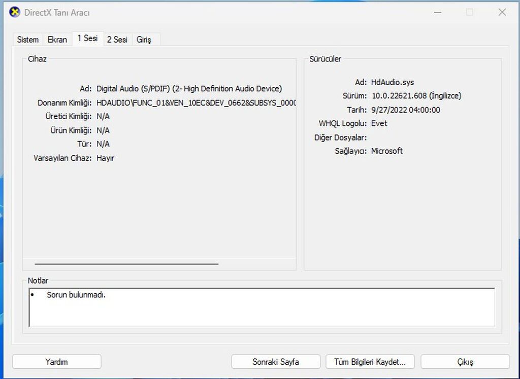Click the Sonraki Sayfa button
520x379 pixels.
[x=276, y=361]
